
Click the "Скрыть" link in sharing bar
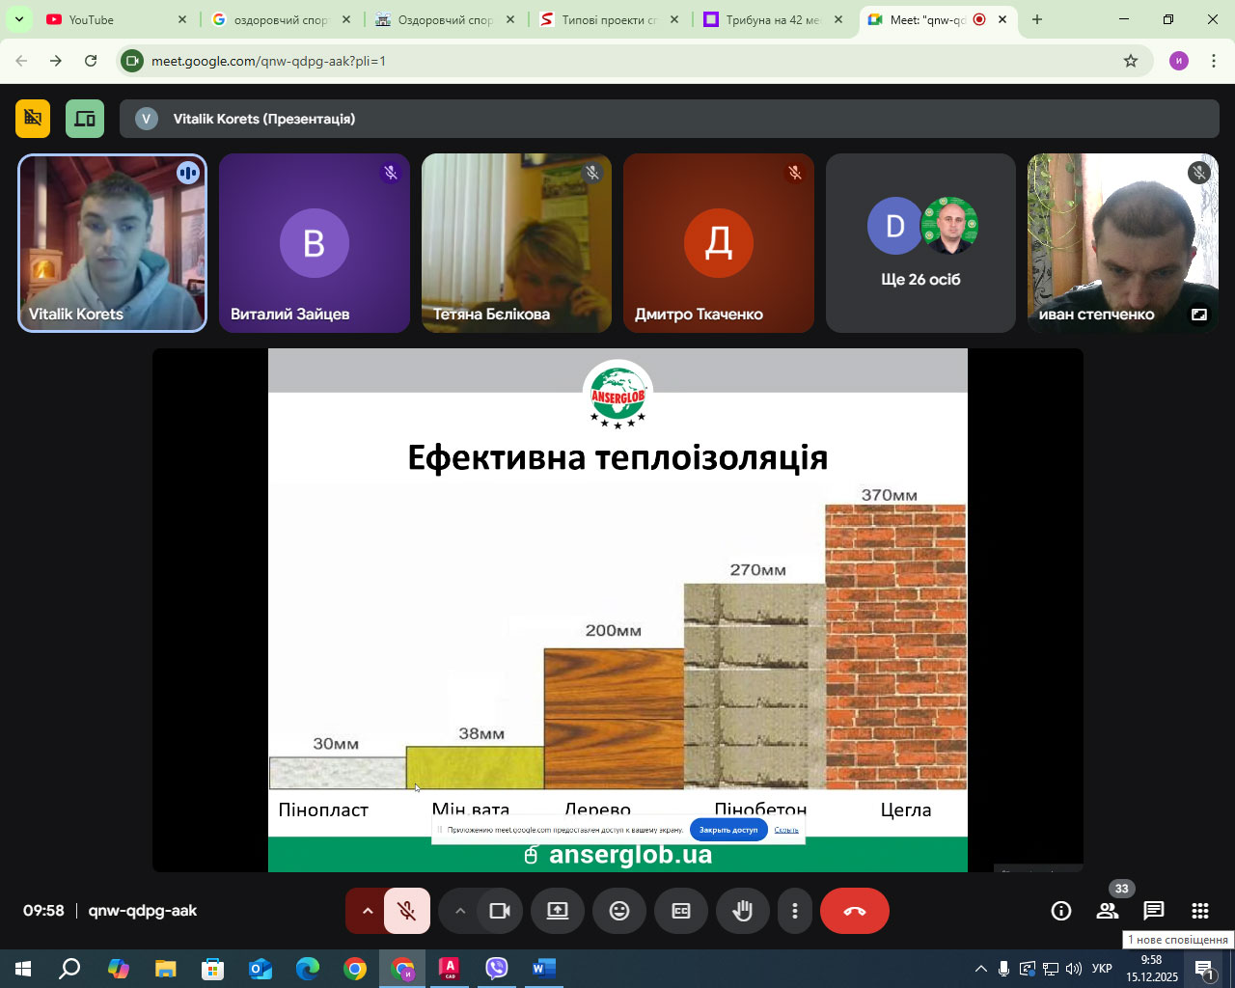click(x=786, y=830)
